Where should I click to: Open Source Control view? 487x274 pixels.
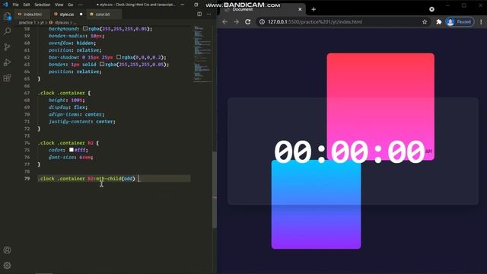pos(7,47)
